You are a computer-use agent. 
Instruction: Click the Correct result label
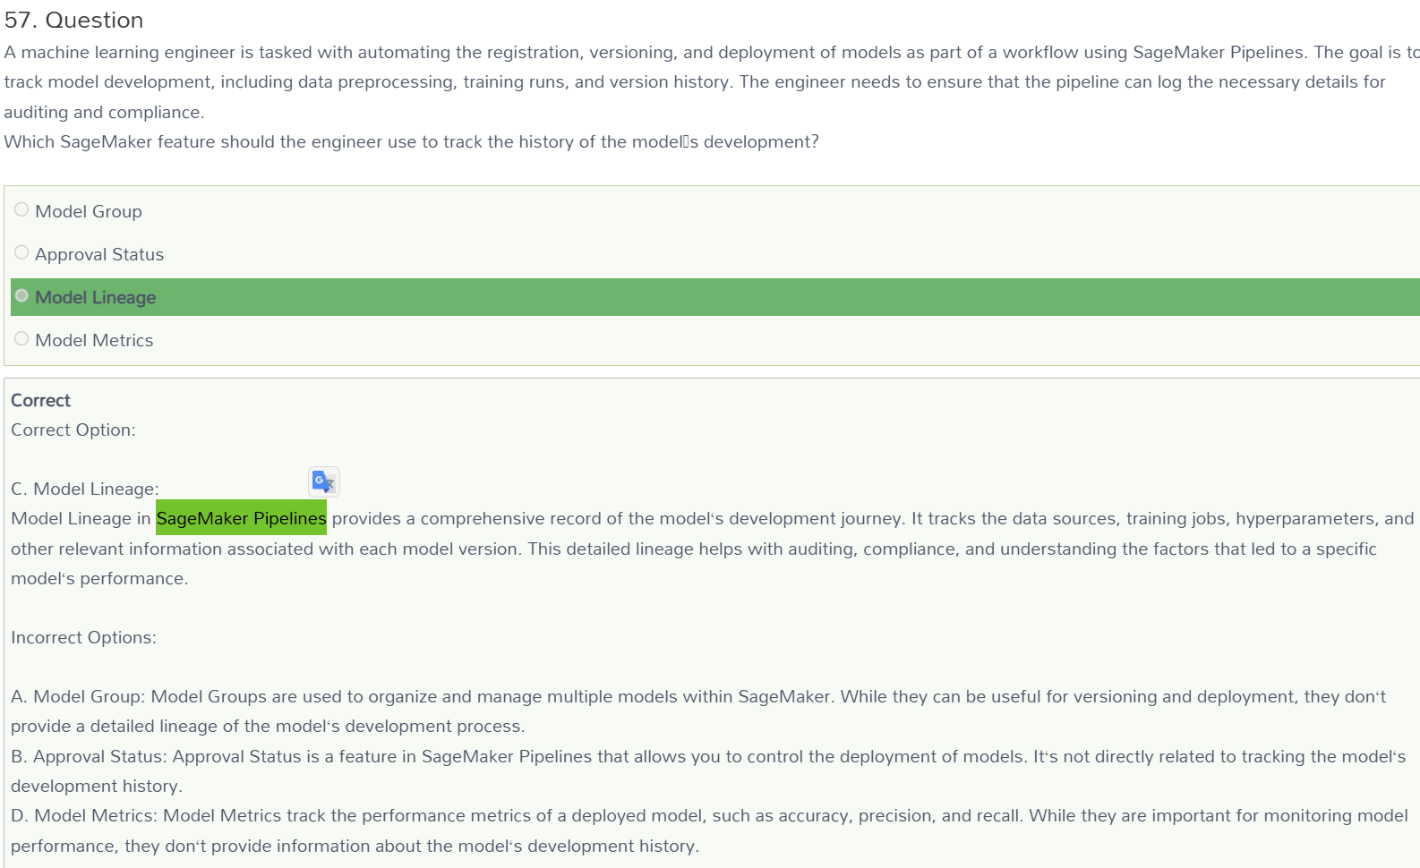pos(40,400)
